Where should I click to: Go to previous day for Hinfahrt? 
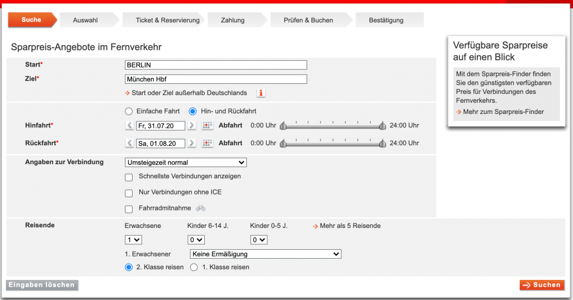tap(129, 126)
